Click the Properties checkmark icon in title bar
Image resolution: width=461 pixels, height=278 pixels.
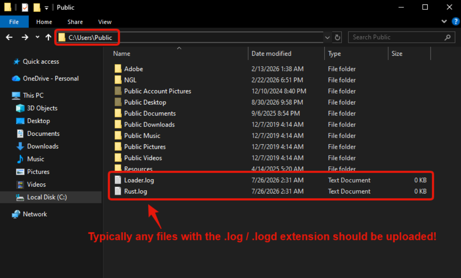click(25, 7)
